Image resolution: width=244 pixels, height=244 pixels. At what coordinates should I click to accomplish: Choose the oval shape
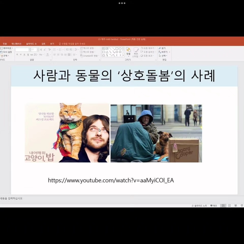120,49
